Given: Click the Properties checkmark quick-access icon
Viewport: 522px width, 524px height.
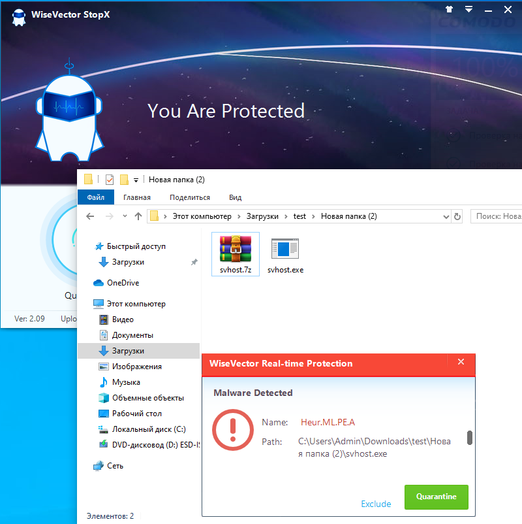Looking at the screenshot, I should pos(110,180).
